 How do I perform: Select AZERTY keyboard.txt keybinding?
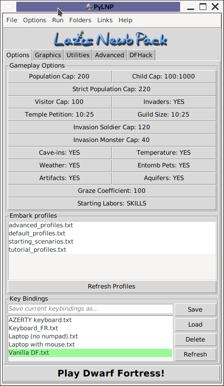click(90, 320)
